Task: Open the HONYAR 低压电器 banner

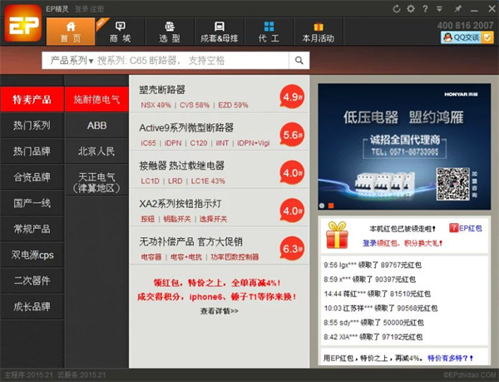Action: point(404,146)
